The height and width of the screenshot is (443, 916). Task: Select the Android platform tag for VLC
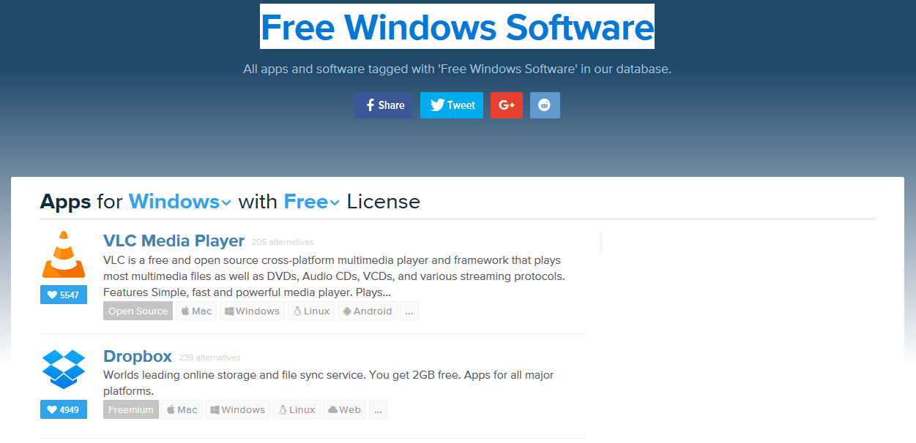tap(368, 311)
